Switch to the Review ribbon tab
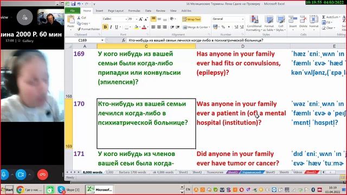The width and height of the screenshot is (347, 195). [160, 11]
